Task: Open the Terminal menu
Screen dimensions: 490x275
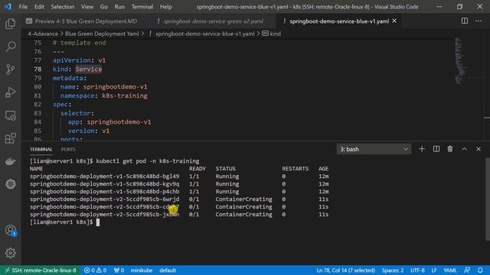Action: 142,7
